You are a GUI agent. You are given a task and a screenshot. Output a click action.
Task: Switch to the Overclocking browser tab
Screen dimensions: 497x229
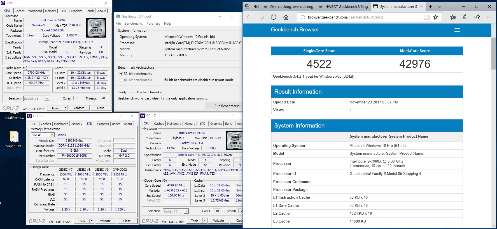coord(288,6)
